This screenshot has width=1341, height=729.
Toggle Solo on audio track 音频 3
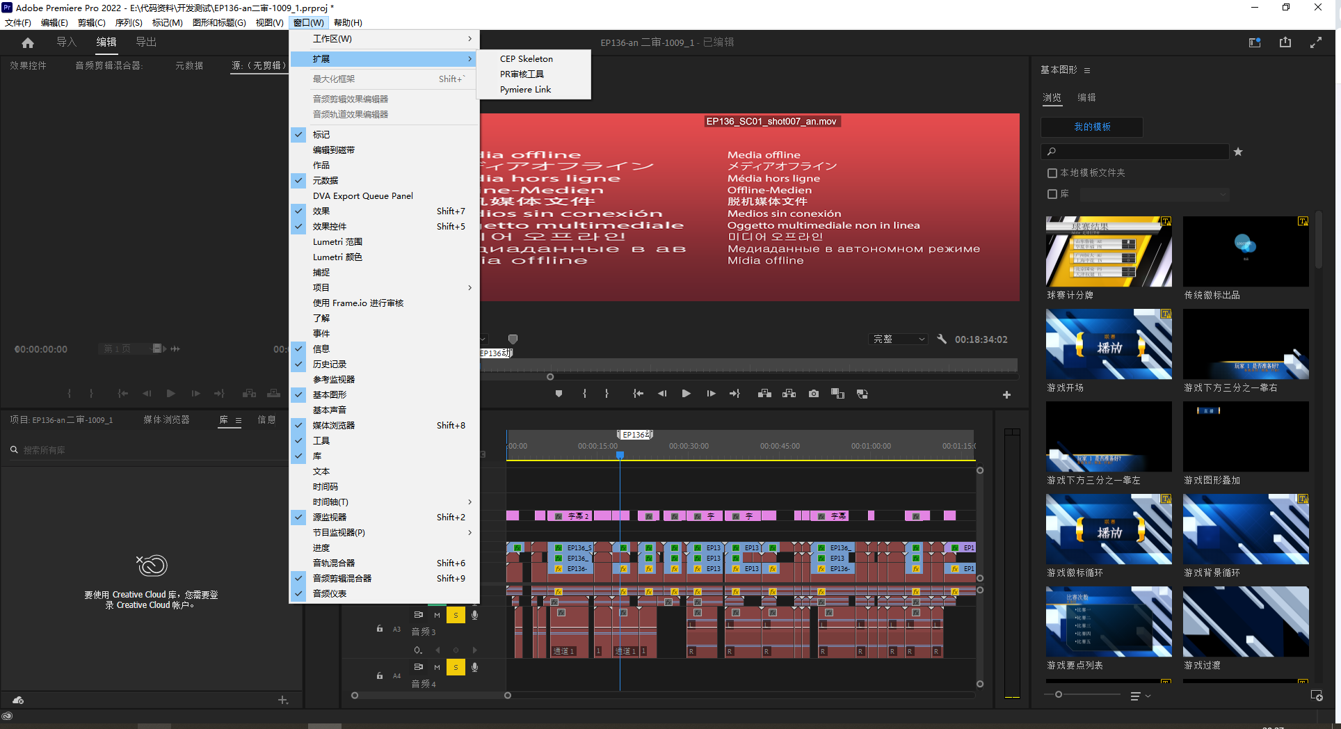pyautogui.click(x=456, y=615)
